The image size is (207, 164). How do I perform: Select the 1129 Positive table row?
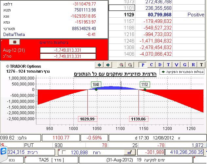click(x=157, y=15)
